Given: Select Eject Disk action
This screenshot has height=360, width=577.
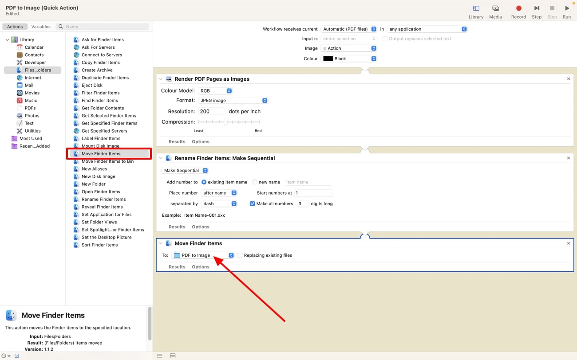Looking at the screenshot, I should (x=92, y=85).
